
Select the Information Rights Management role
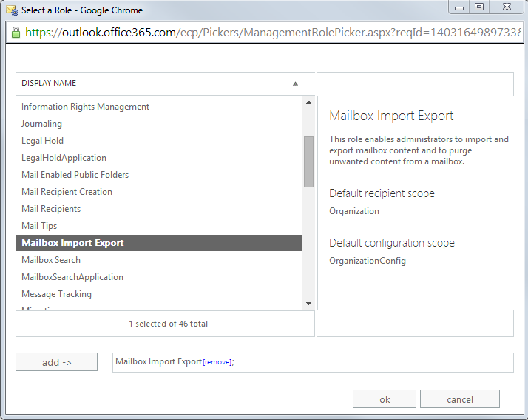159,107
